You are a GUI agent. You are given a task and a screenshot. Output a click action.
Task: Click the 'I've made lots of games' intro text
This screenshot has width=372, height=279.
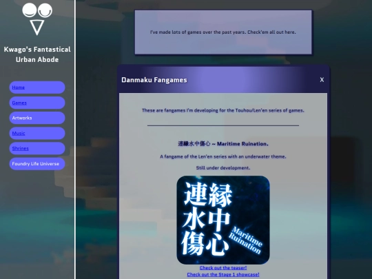(x=223, y=32)
